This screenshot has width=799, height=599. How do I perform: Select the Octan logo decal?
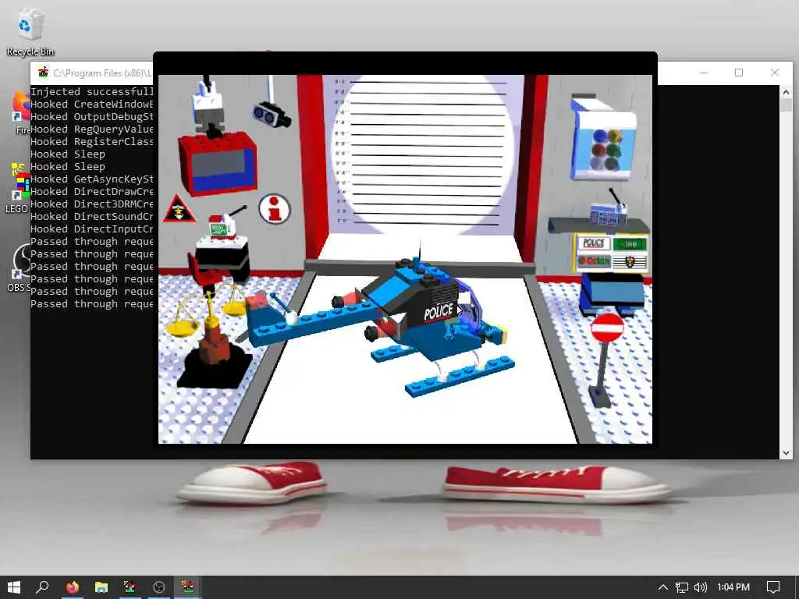click(594, 261)
